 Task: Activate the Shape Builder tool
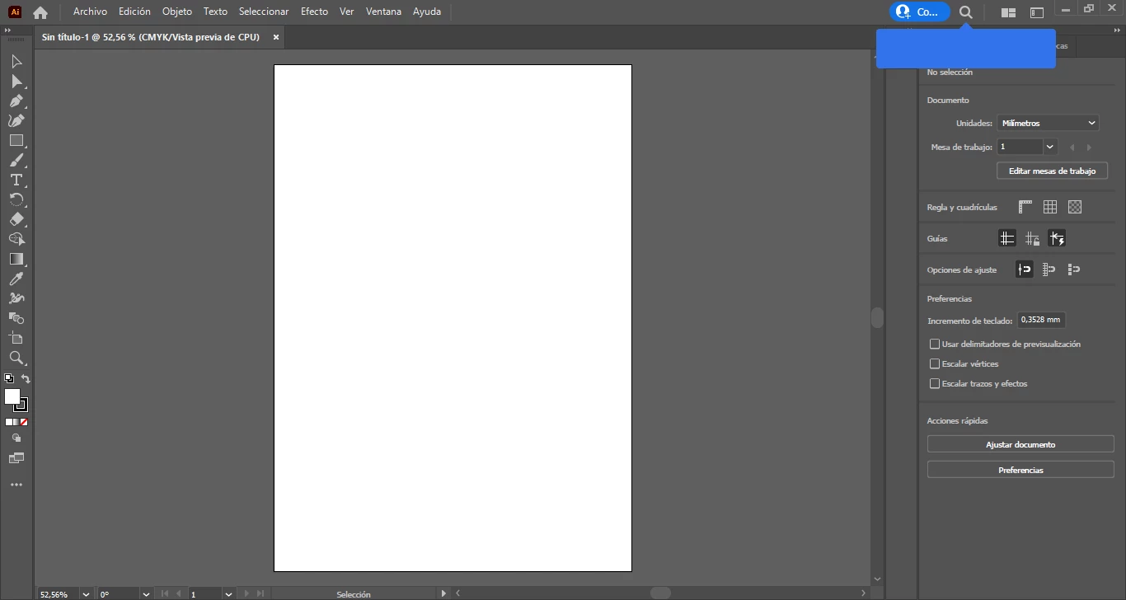click(x=16, y=240)
